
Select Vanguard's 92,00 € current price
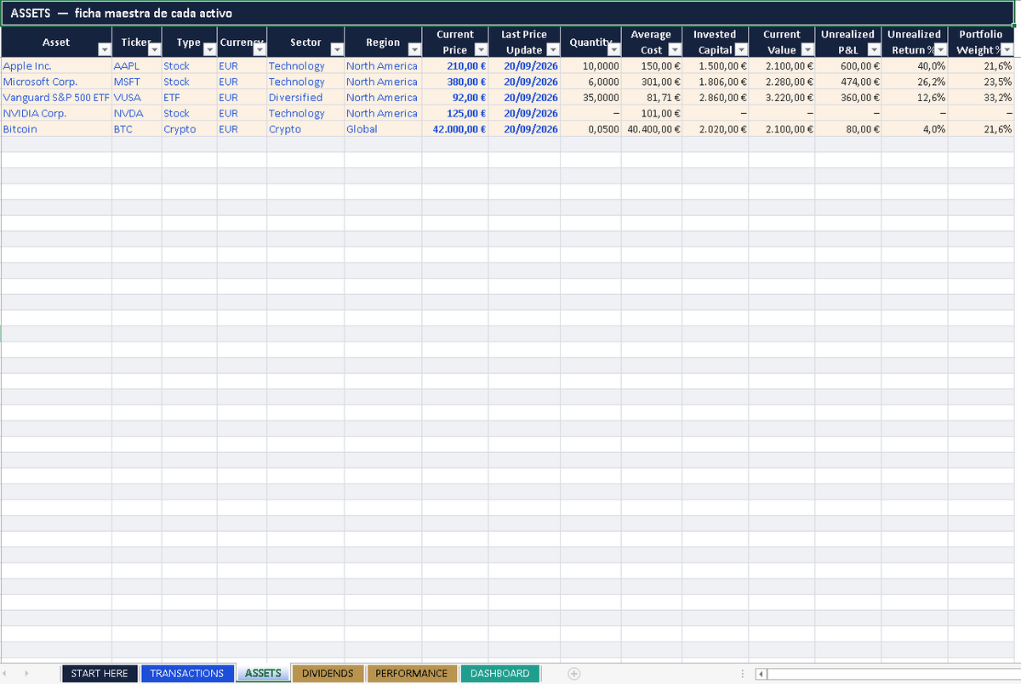pos(455,97)
